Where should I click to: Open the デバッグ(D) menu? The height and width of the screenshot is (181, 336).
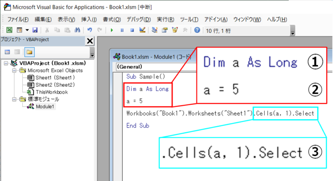pos(138,19)
